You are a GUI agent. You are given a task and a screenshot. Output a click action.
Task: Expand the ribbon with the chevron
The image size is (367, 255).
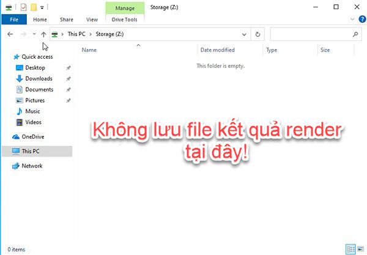pos(352,20)
